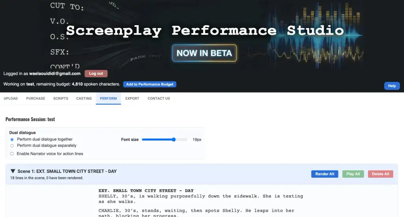The width and height of the screenshot is (404, 217).
Task: Click the NOW IN BETA badge
Action: [x=204, y=53]
